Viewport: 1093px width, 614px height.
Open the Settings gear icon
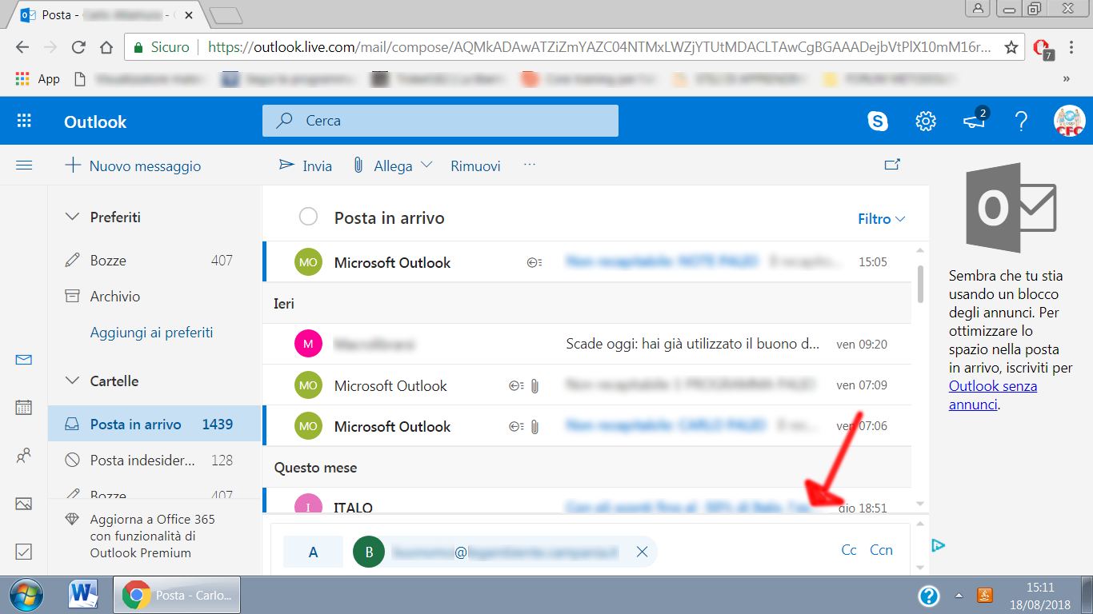point(926,122)
